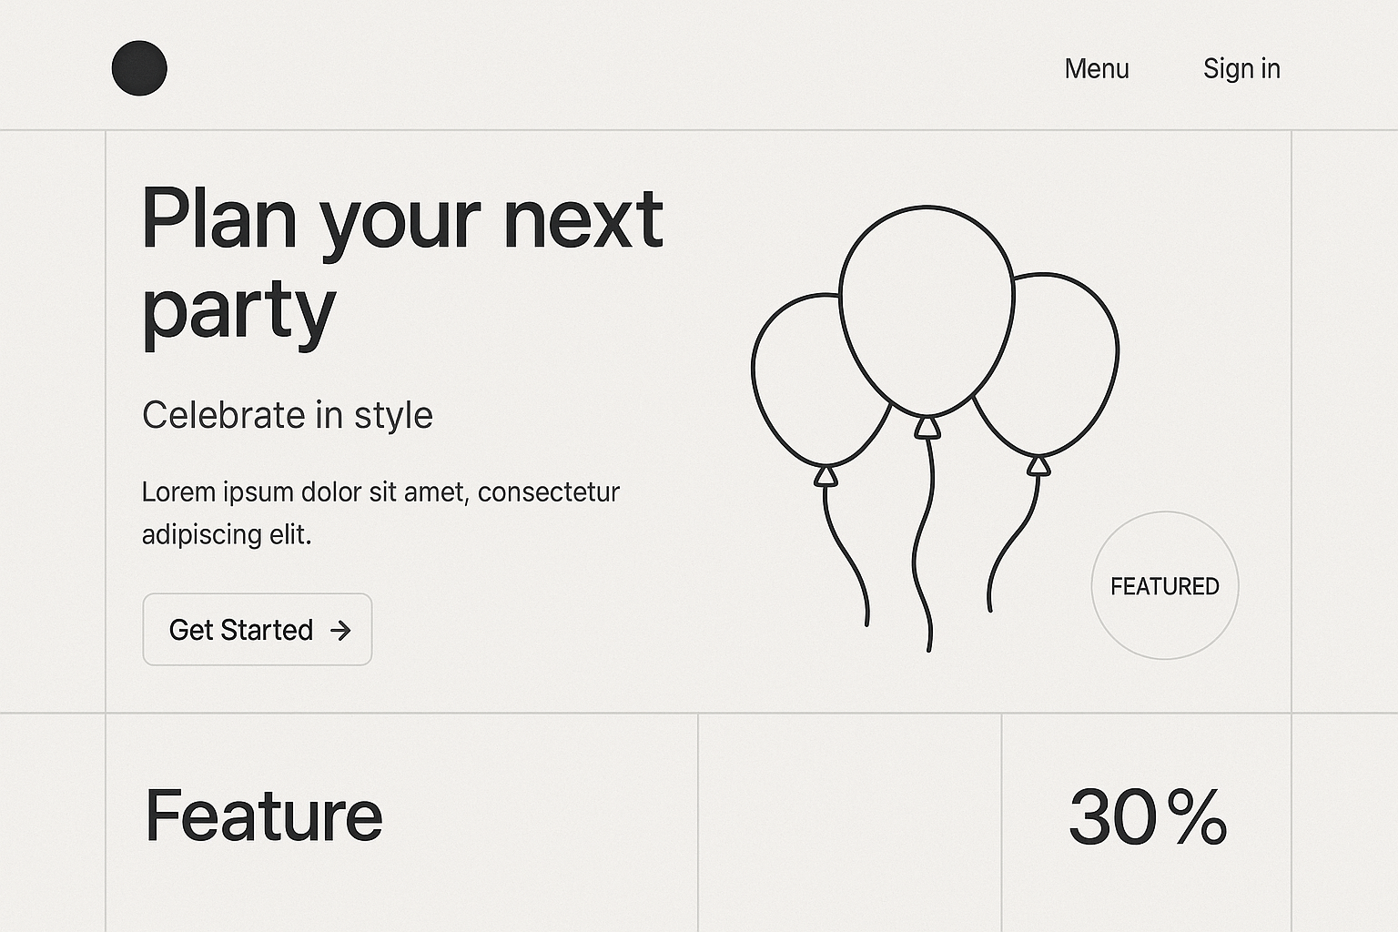Click the wavy string of the center balloon
Screen dimensions: 1398x932
(x=924, y=546)
